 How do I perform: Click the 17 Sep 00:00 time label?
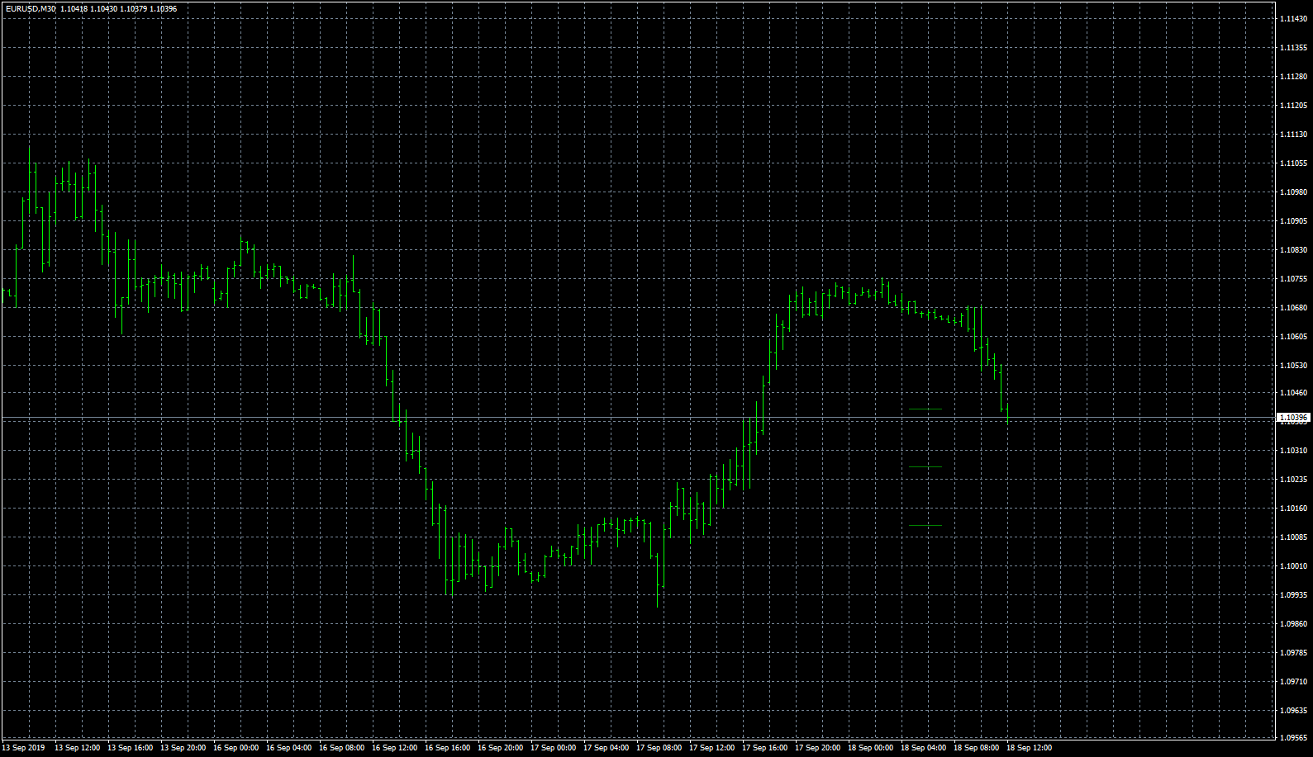(554, 748)
